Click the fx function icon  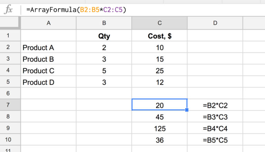(9, 10)
